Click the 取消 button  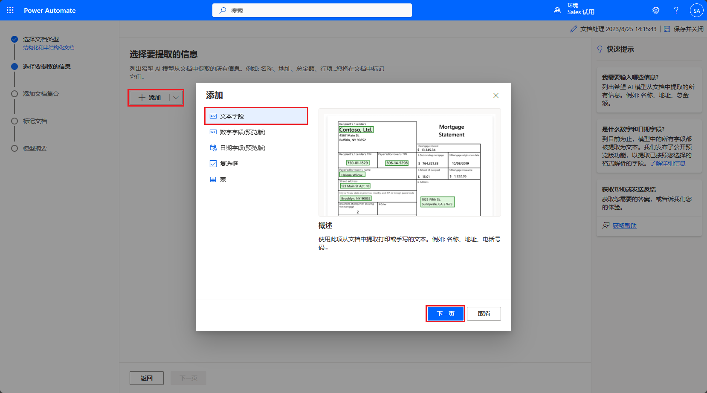tap(484, 314)
